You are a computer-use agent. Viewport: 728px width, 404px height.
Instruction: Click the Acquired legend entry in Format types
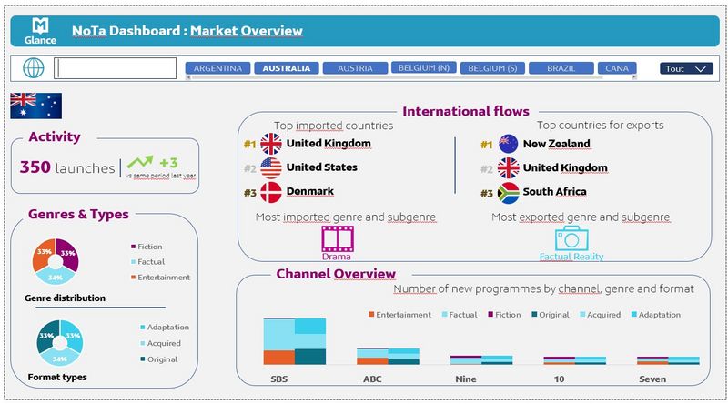[161, 343]
